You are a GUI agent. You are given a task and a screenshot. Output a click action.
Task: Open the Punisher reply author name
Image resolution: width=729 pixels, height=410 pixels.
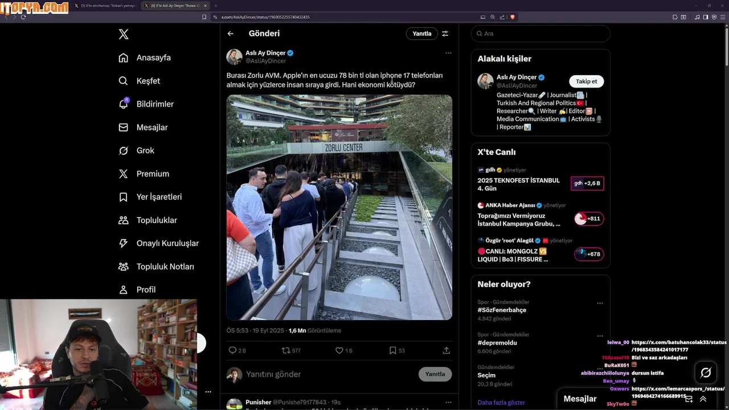pos(258,402)
